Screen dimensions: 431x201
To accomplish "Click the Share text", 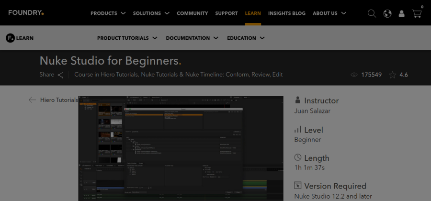I will click(x=47, y=75).
